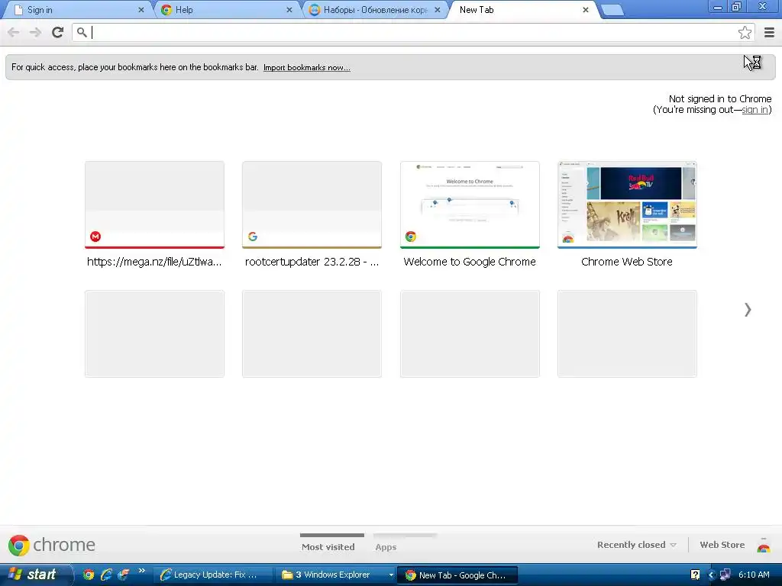Launch Chrome from quick launch bar
Screen dimensions: 782x586
(89, 575)
